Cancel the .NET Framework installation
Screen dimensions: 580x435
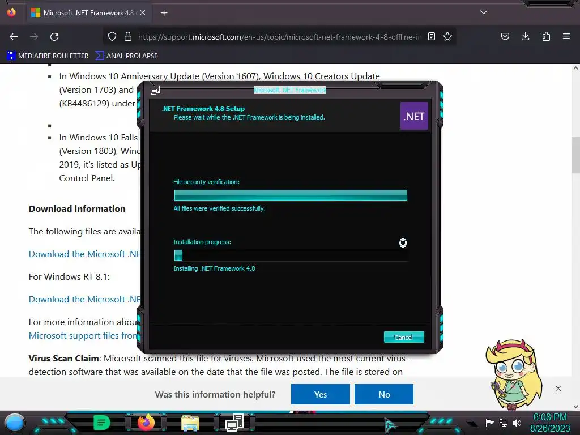[403, 337]
